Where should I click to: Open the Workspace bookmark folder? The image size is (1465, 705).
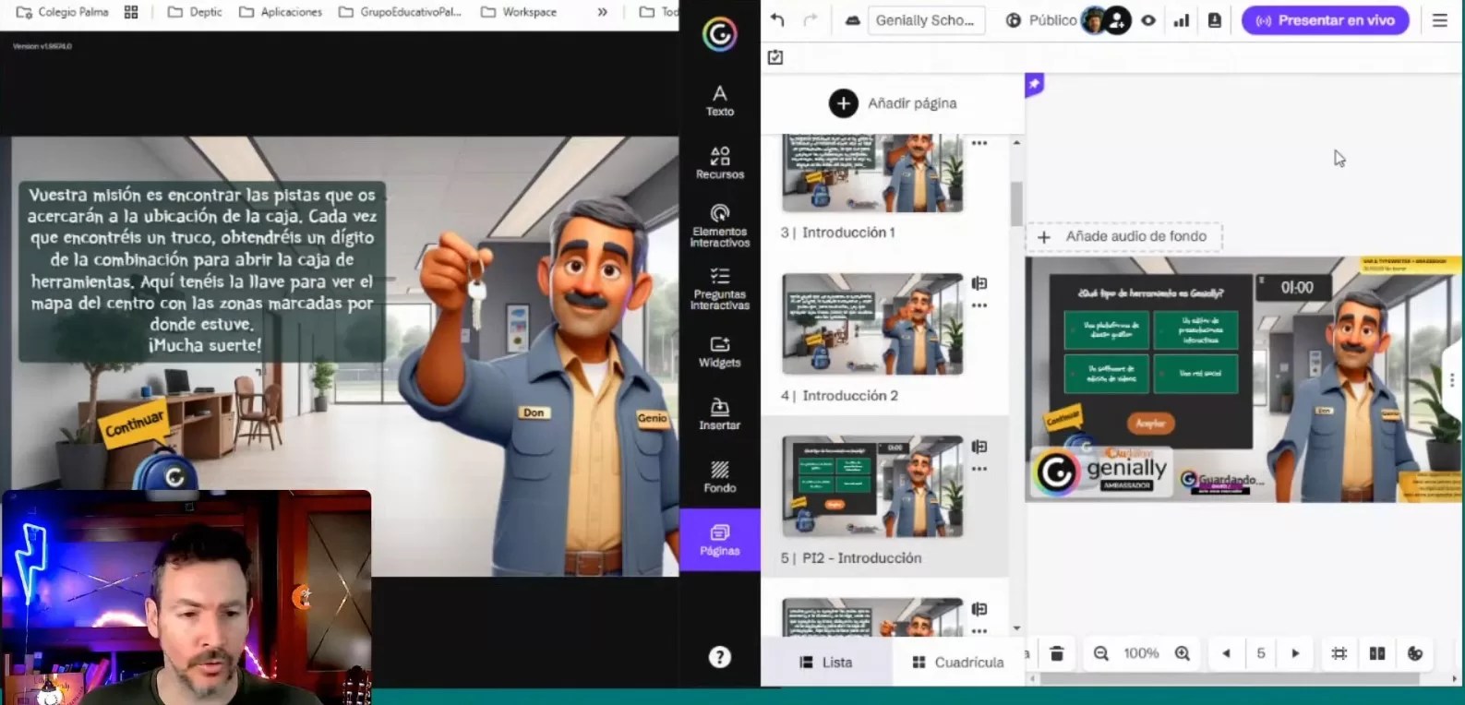click(519, 12)
